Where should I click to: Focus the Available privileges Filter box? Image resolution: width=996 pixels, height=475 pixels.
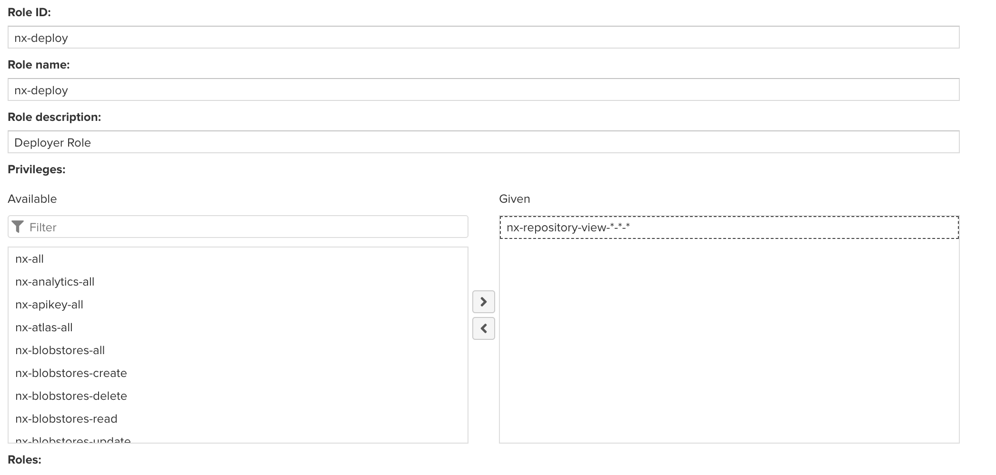point(247,227)
